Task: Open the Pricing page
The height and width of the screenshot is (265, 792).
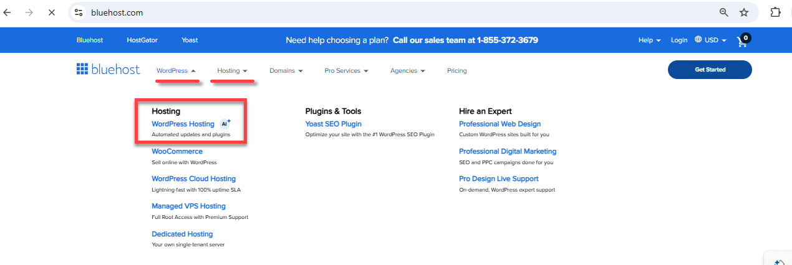Action: 456,71
